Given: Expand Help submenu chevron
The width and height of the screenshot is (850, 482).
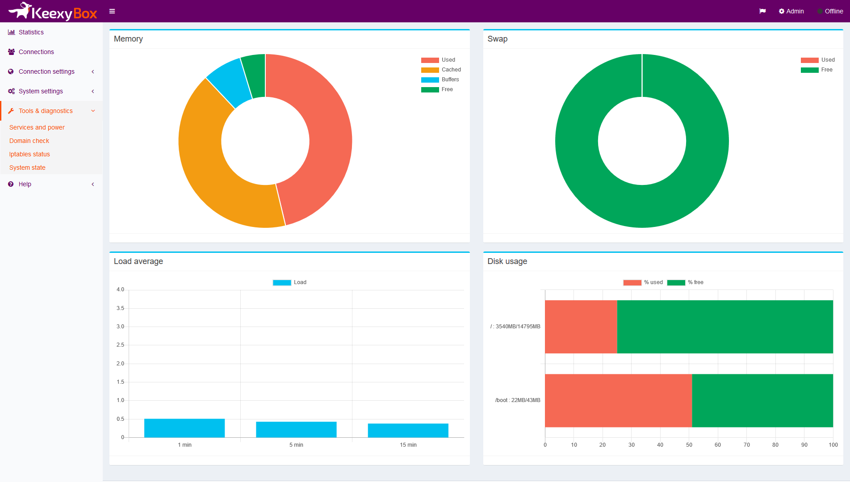Looking at the screenshot, I should (93, 184).
